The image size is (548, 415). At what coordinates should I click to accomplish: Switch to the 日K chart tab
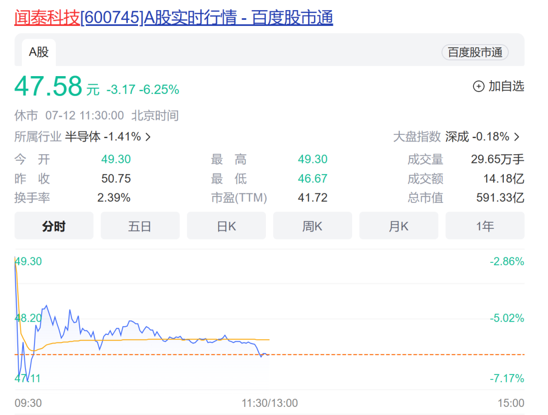coord(226,226)
